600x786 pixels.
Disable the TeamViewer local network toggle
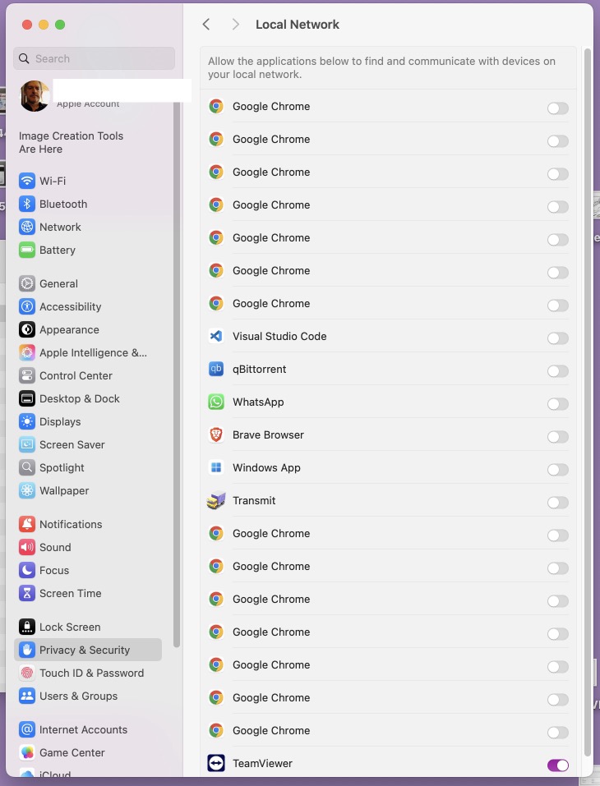tap(558, 765)
